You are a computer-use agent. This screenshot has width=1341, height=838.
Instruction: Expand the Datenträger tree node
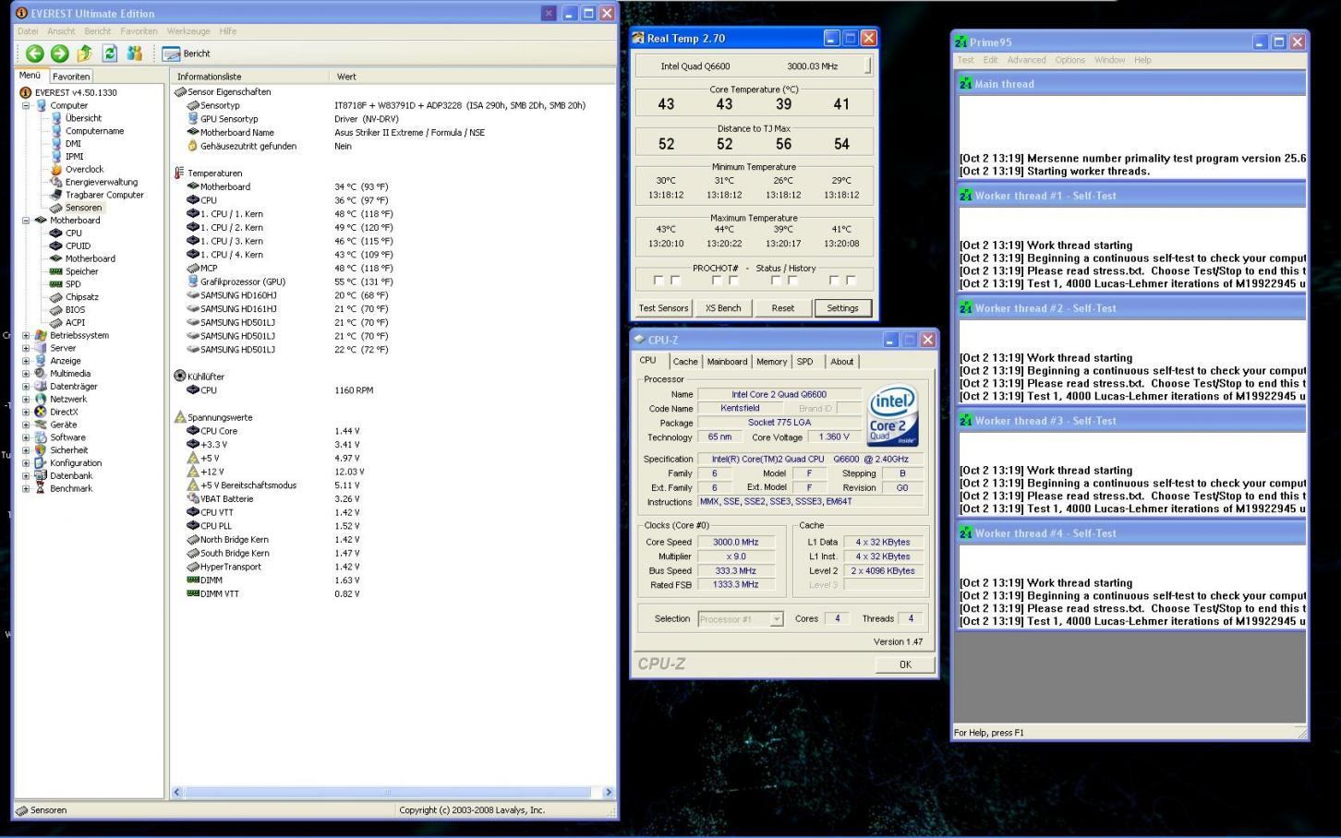26,387
